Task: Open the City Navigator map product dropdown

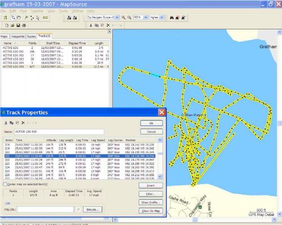Action: pos(117,18)
